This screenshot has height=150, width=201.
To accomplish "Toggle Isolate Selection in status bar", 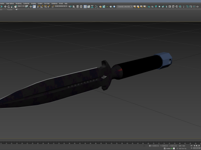I will tap(144, 146).
